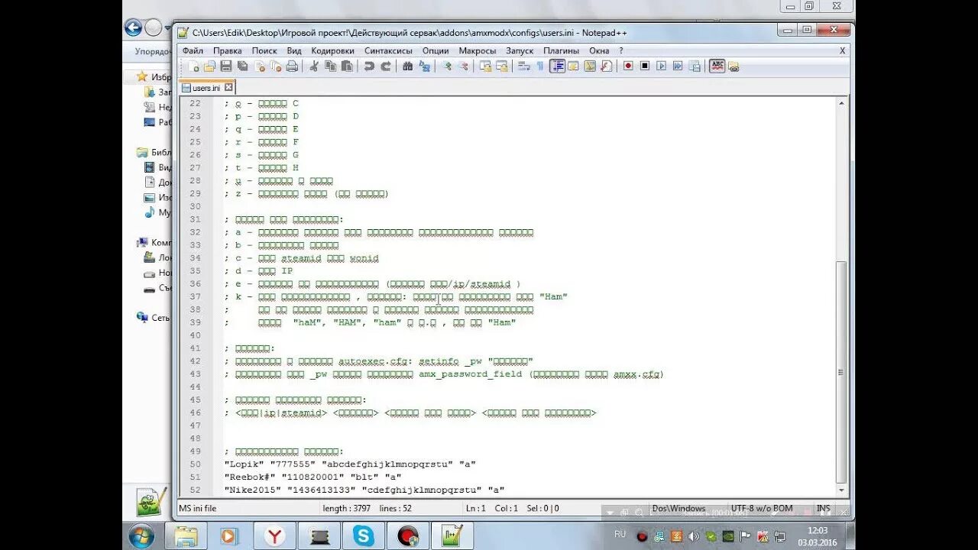Toggle word wrap in toolbar

pos(524,66)
